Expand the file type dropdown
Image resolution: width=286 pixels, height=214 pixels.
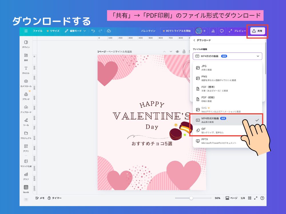(227, 56)
